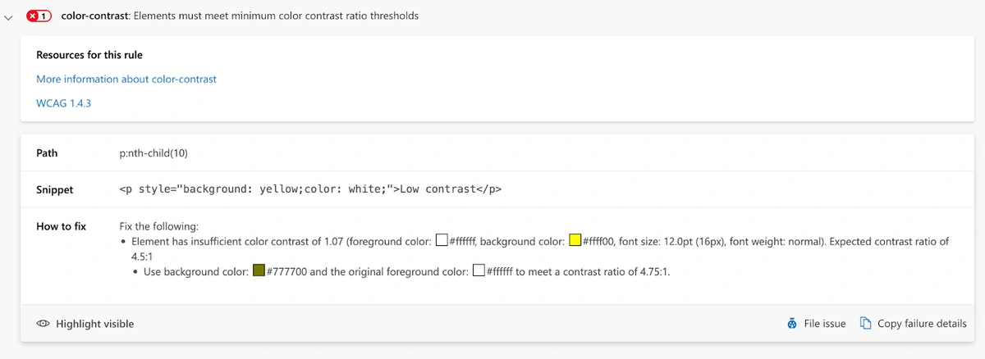Click the How to fix label
The image size is (985, 359).
(x=61, y=226)
